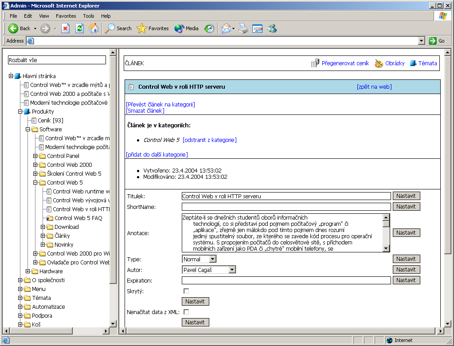Image resolution: width=454 pixels, height=346 pixels.
Task: Click the Přegenerovat ceník server icon
Action: [315, 63]
